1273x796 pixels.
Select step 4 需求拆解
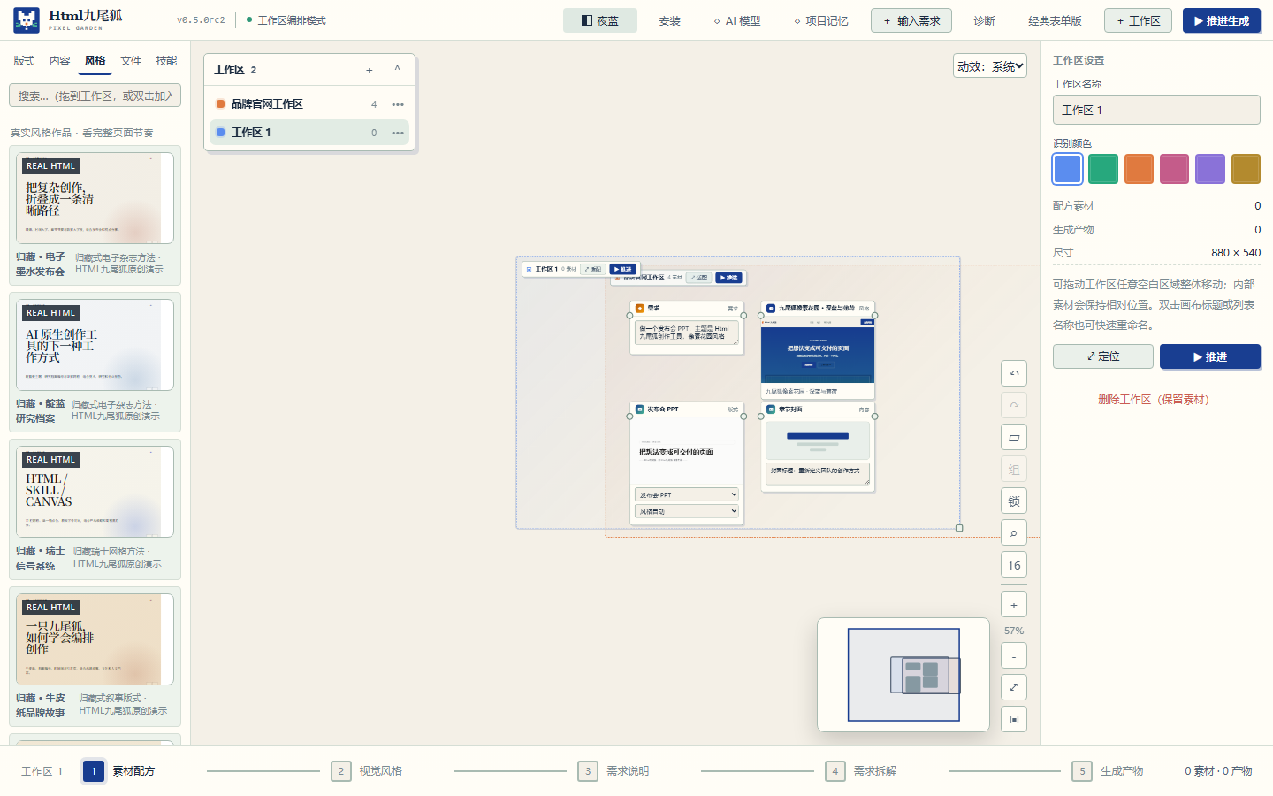click(861, 771)
